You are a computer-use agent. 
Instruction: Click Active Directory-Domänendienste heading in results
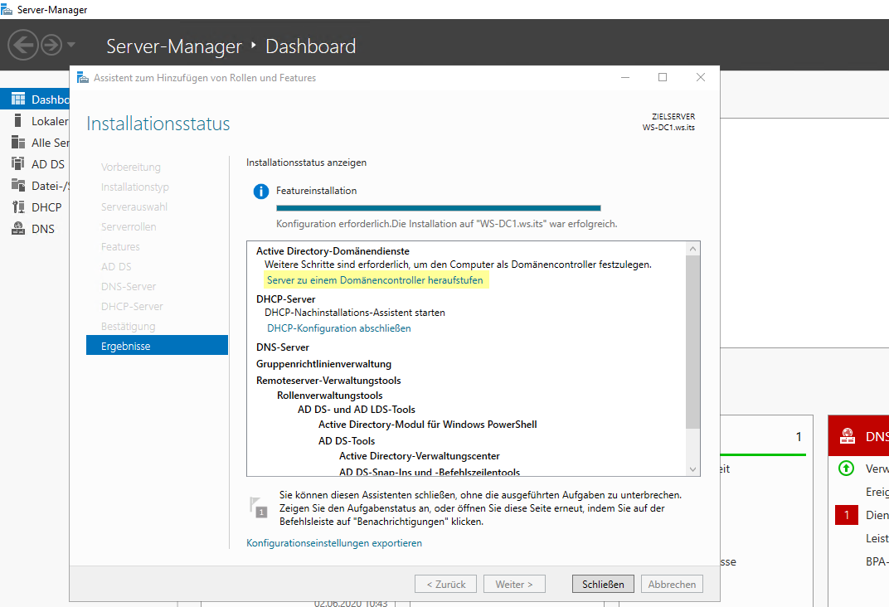tap(333, 251)
